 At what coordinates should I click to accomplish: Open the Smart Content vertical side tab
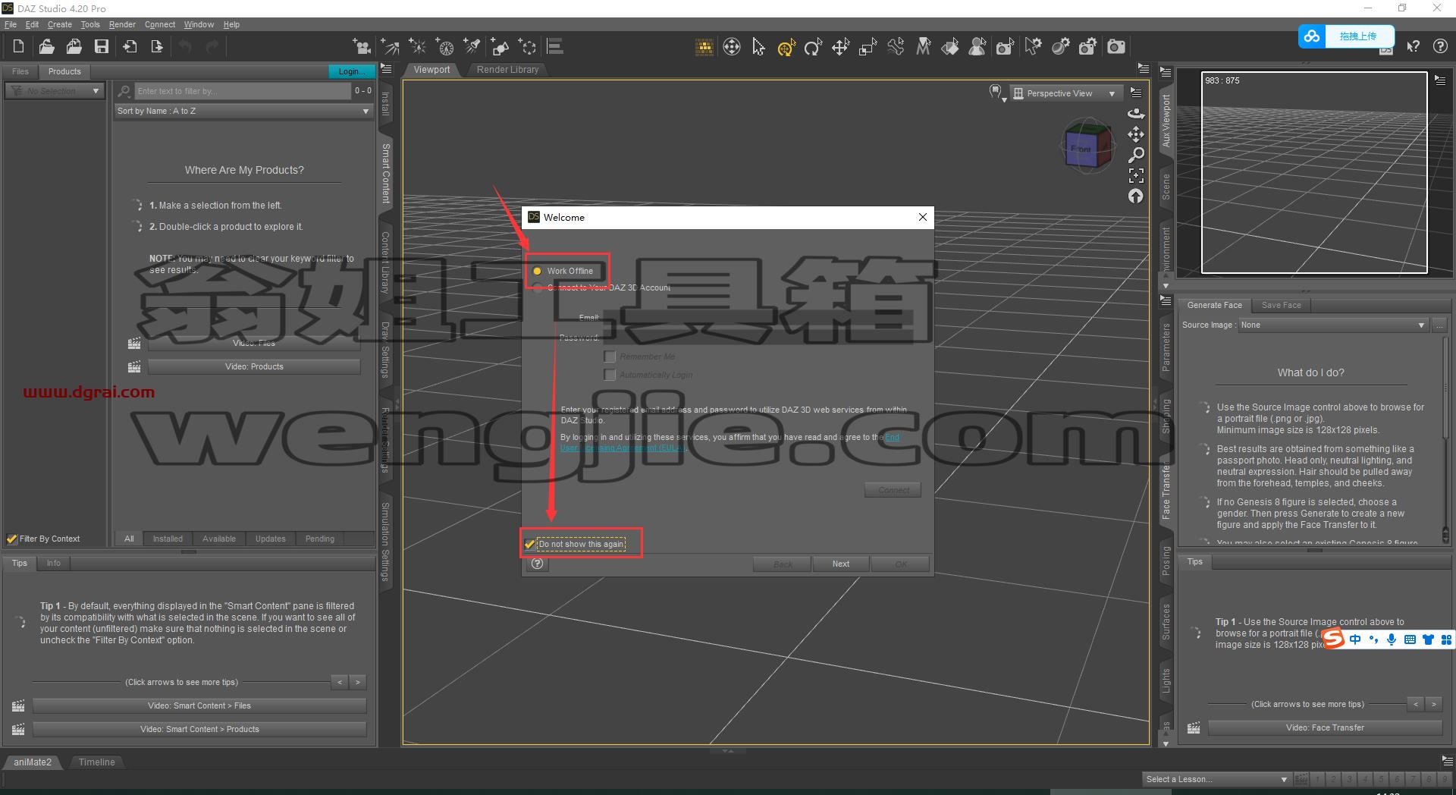385,173
